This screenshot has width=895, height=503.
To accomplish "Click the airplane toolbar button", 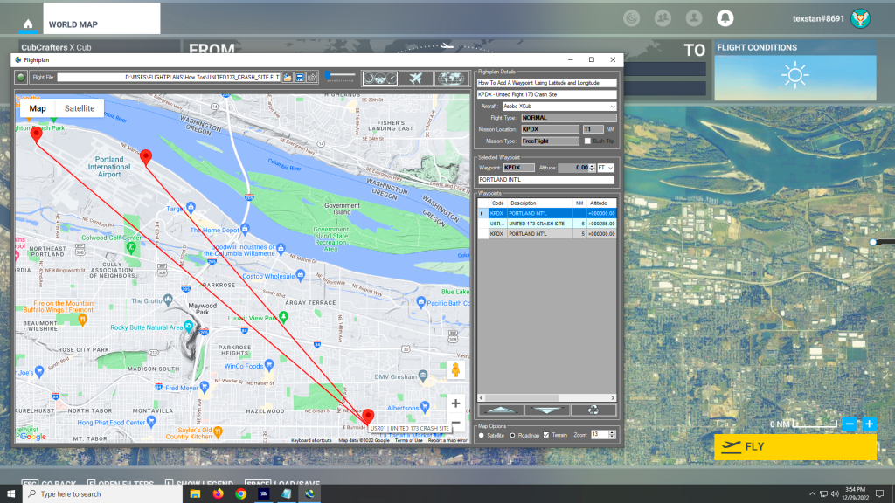I will click(x=415, y=78).
